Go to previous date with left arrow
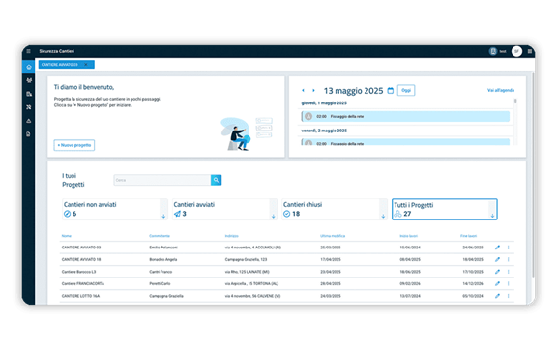The height and width of the screenshot is (350, 557). tap(303, 90)
